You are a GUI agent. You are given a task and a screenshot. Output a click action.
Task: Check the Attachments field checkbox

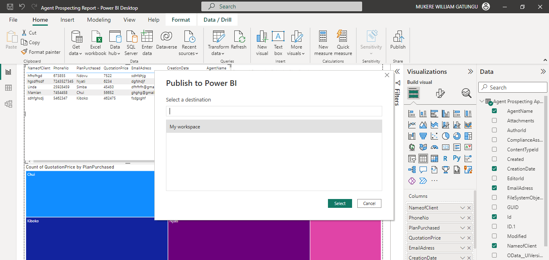point(494,120)
